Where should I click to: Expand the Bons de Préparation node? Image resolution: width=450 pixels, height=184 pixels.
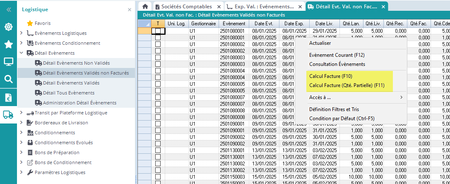pyautogui.click(x=22, y=153)
